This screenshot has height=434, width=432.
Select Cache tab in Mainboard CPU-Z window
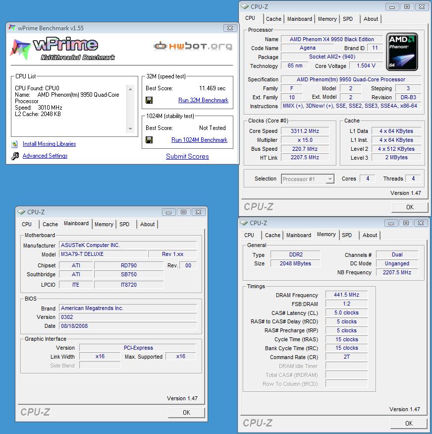(x=51, y=224)
